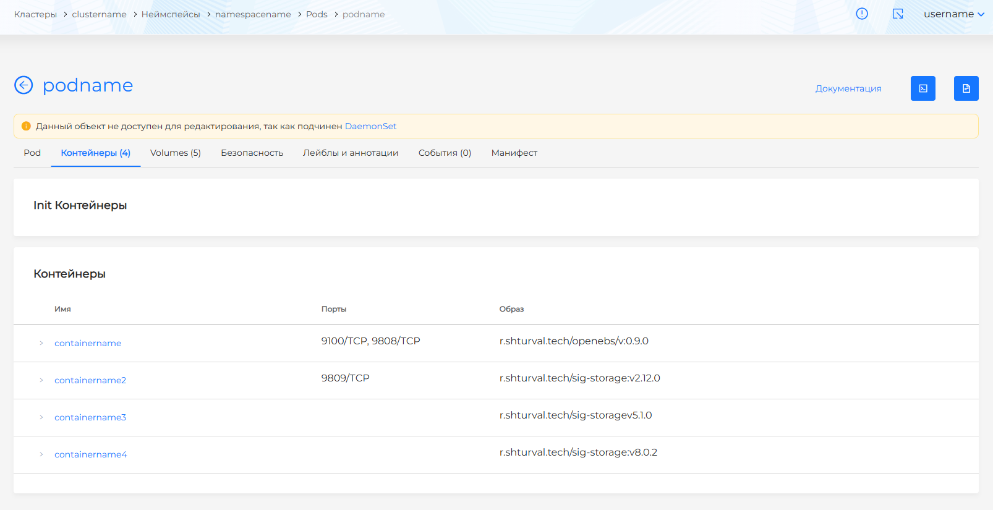
Task: Open the containername2 container link
Action: (x=90, y=380)
